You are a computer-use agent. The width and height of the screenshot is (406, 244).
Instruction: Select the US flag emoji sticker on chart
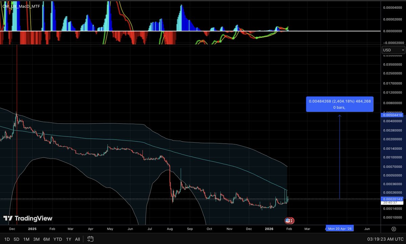click(x=289, y=220)
